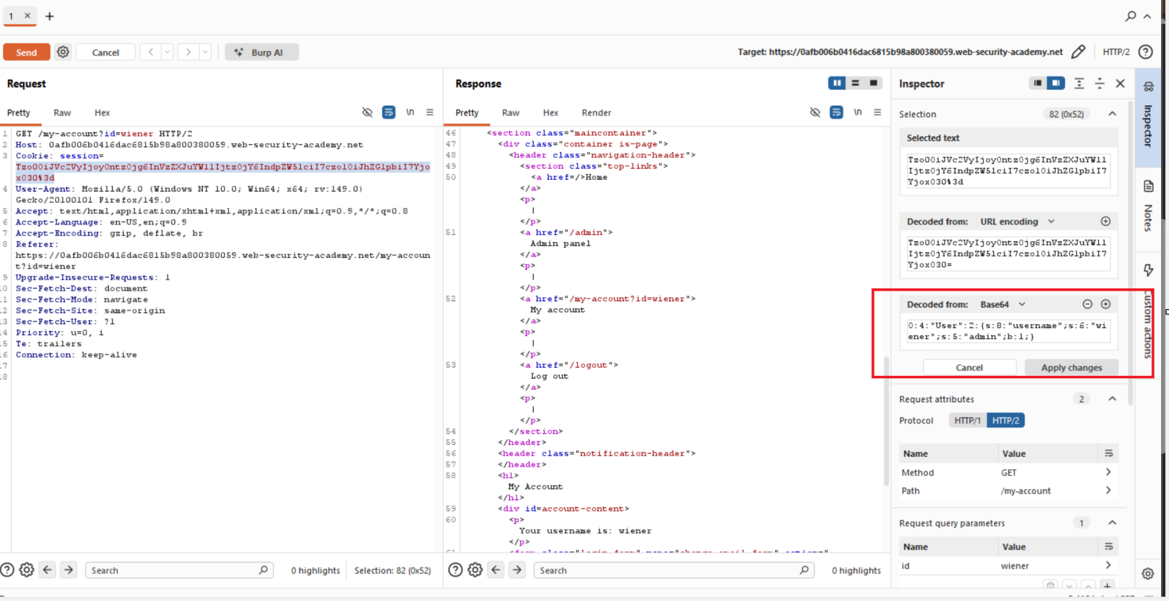Click the search magnifier in the tab bar
1169x601 pixels.
(1131, 16)
